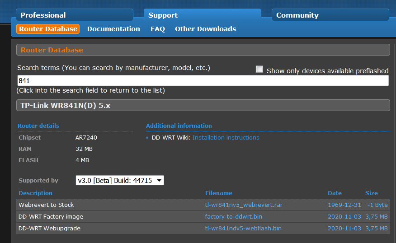Screen dimensions: 396x243
Task: Click the Additional information heading
Action: pyautogui.click(x=179, y=126)
